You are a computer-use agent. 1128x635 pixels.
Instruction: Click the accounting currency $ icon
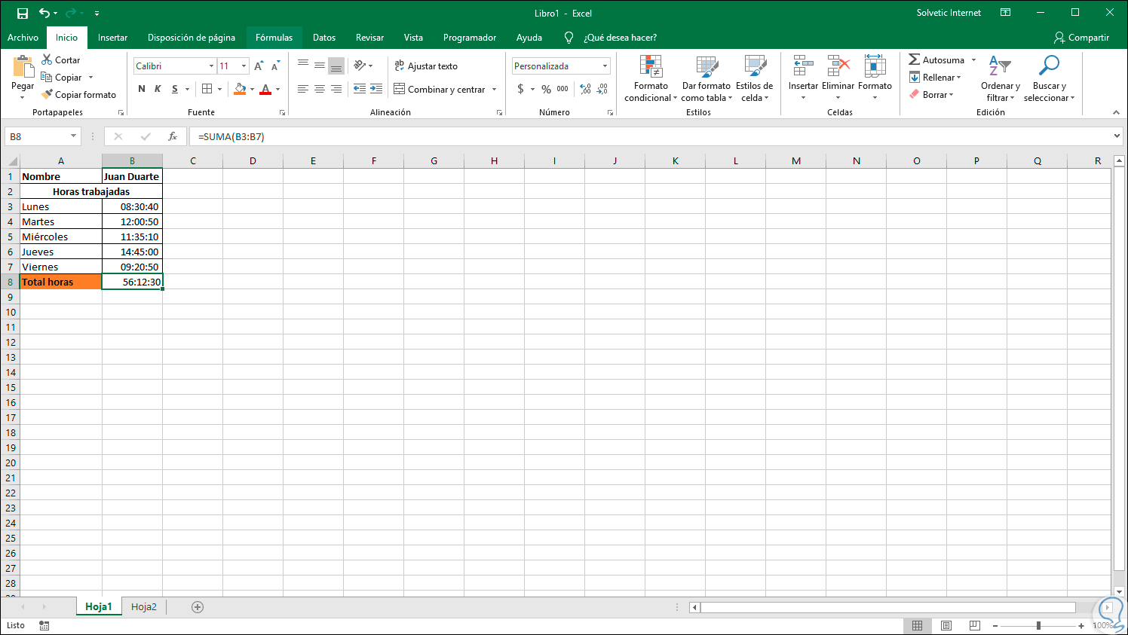(520, 89)
